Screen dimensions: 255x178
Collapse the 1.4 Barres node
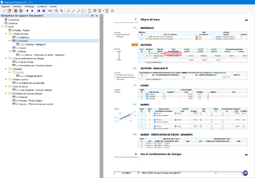[10, 51]
